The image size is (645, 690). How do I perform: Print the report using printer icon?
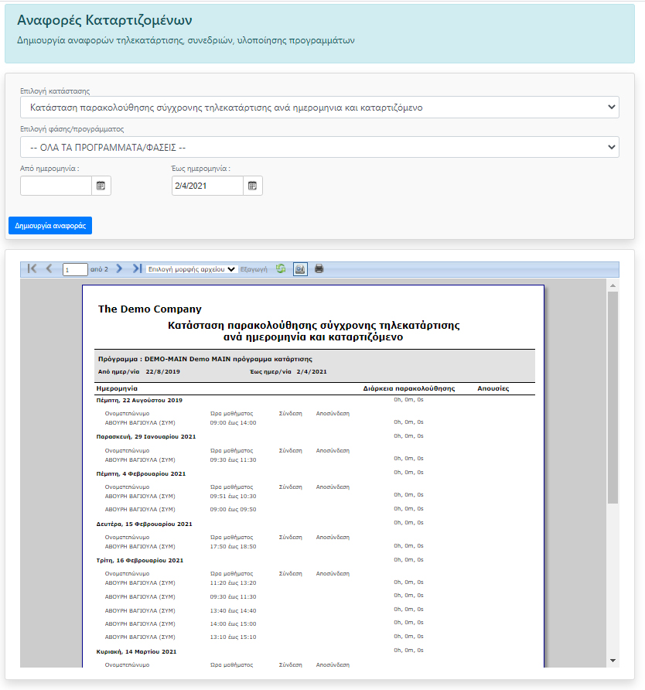(x=319, y=269)
